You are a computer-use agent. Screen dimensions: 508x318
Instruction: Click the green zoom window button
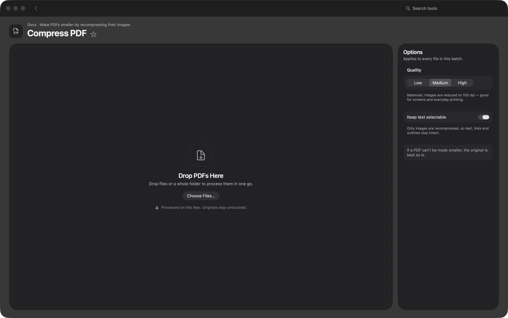click(x=23, y=8)
